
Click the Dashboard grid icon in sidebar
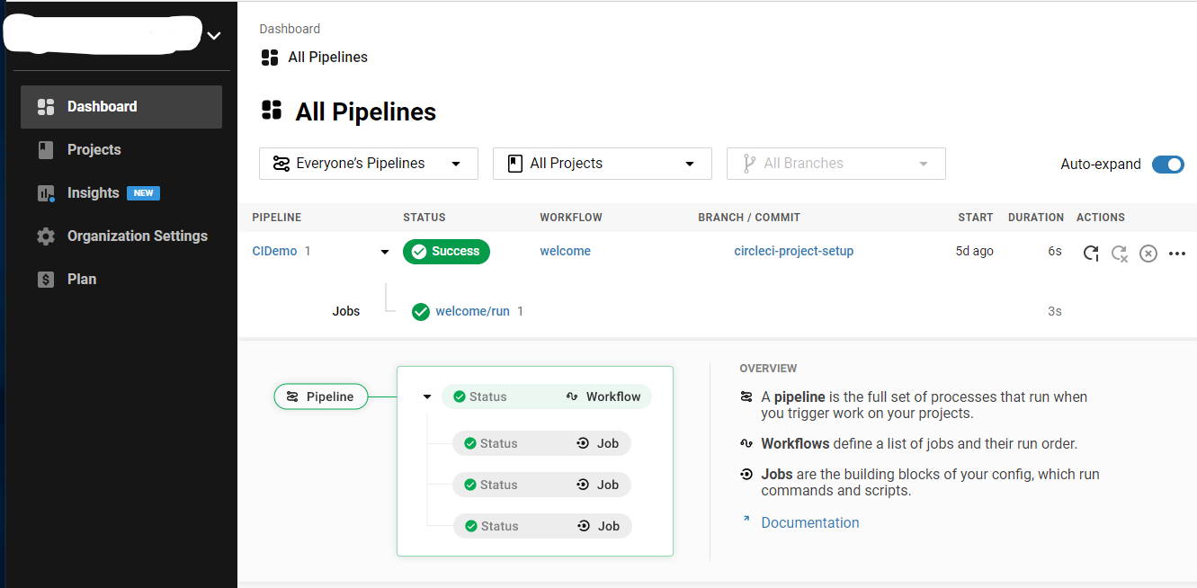coord(46,107)
